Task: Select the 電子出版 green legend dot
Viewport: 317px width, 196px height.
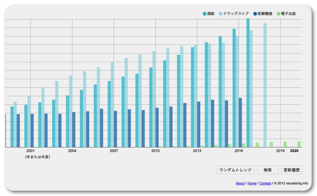Action: tap(278, 14)
